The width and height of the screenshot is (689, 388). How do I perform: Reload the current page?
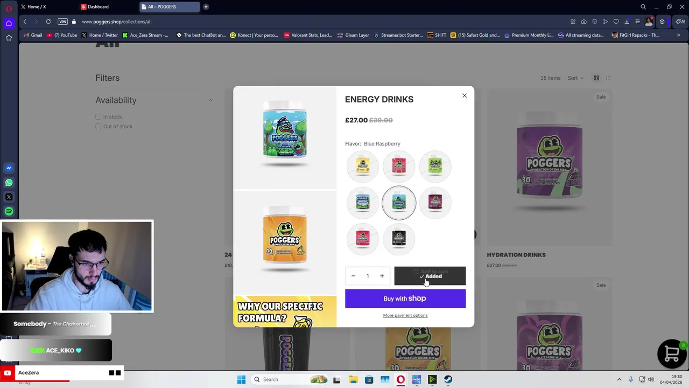[x=48, y=22]
